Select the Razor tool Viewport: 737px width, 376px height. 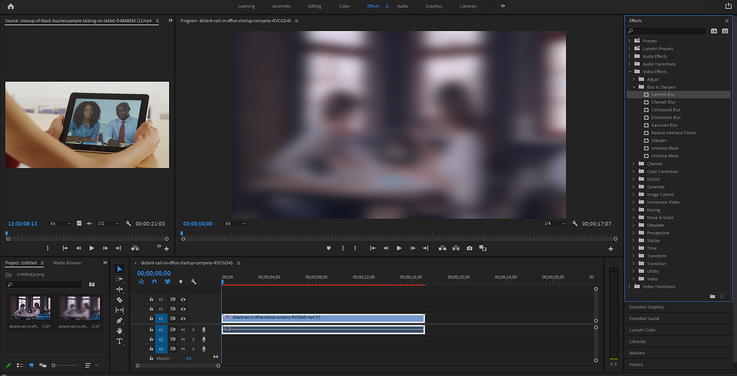pos(120,299)
